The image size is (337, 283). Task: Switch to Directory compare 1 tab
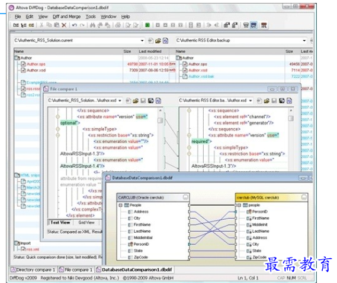33,270
